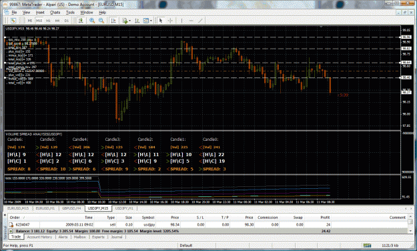Click the application icon beside File menu

coord(7,12)
